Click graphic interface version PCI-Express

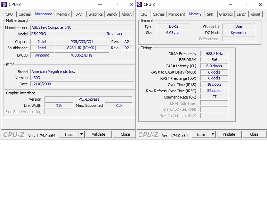coord(89,99)
